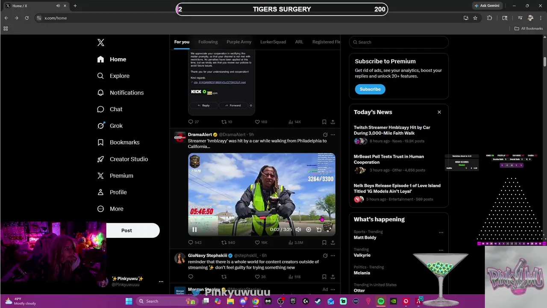
Task: Switch to the Following tab
Action: pyautogui.click(x=208, y=42)
